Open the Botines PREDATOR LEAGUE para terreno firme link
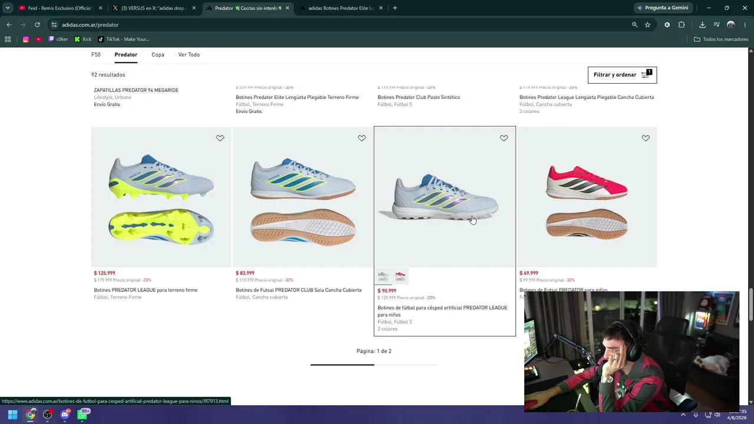The width and height of the screenshot is (754, 424). coord(145,290)
